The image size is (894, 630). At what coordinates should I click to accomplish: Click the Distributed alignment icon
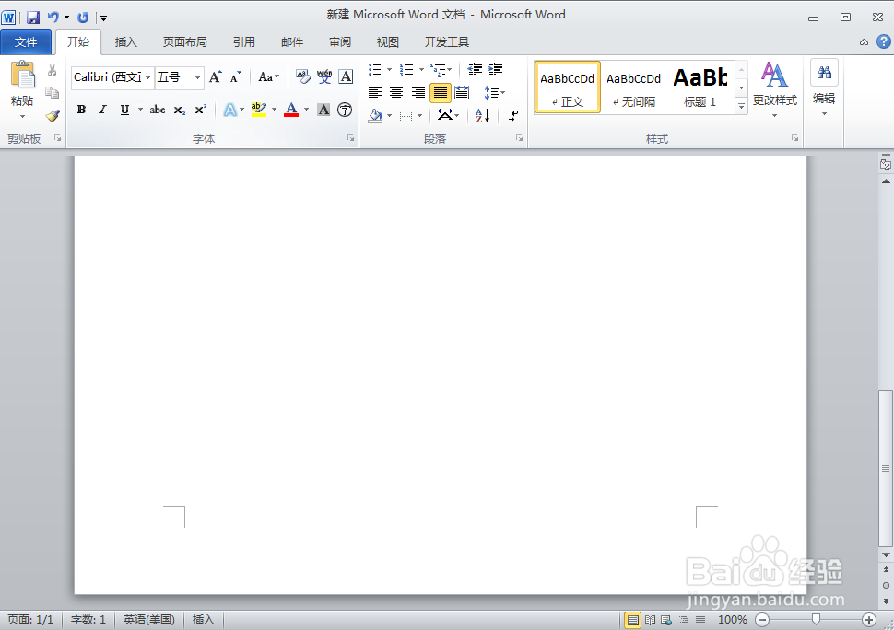click(x=462, y=92)
